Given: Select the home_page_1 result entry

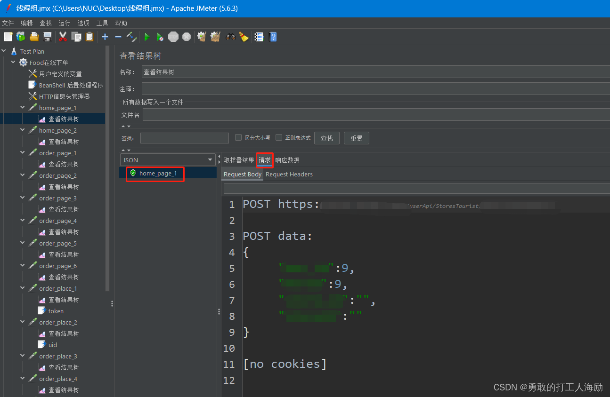Looking at the screenshot, I should tap(158, 173).
